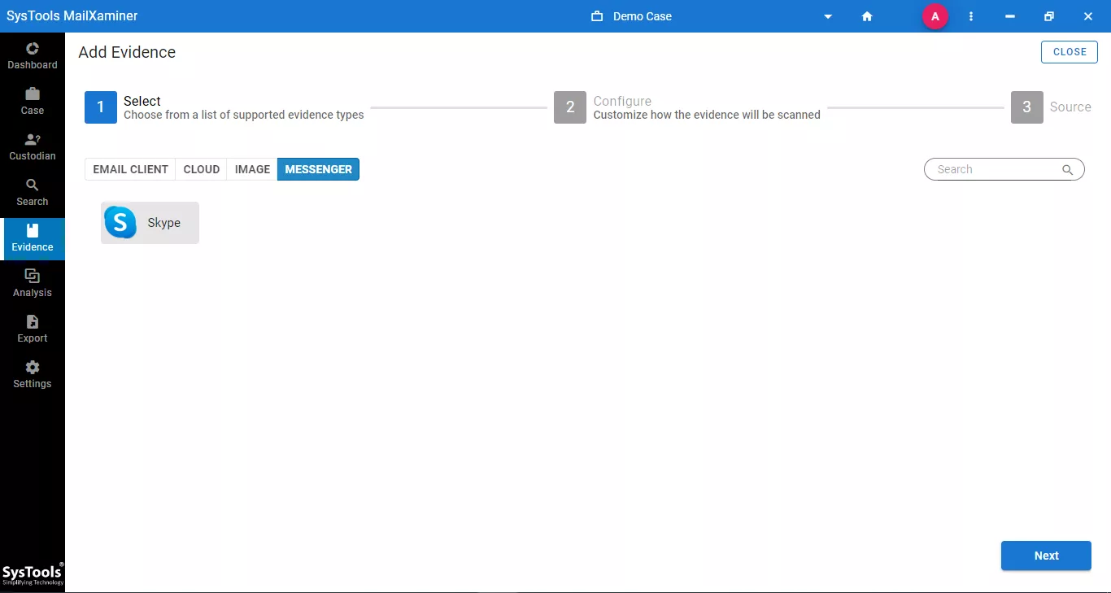This screenshot has width=1111, height=593.
Task: Click the SysTools logo at bottom left
Action: 33,573
